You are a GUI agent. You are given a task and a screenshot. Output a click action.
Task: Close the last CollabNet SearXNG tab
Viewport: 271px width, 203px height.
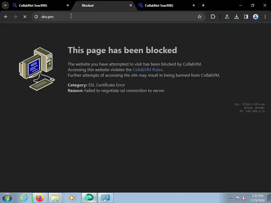pos(193,5)
